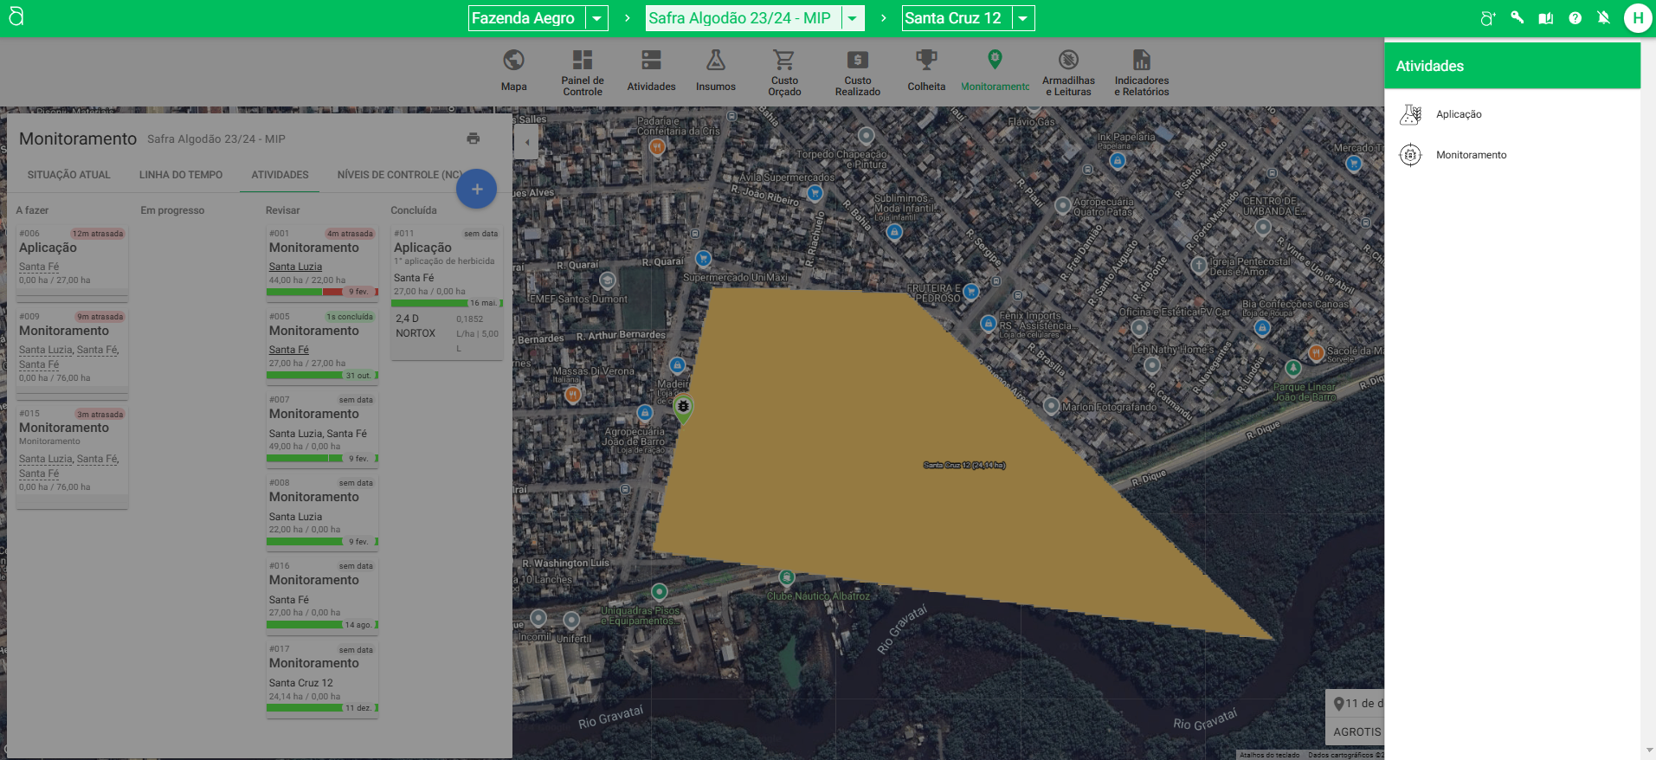
Task: Open the Armadilhas e Leituras module
Action: (x=1068, y=71)
